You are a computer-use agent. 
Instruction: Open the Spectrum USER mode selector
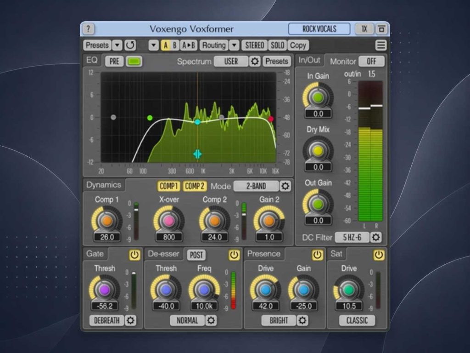click(x=231, y=61)
